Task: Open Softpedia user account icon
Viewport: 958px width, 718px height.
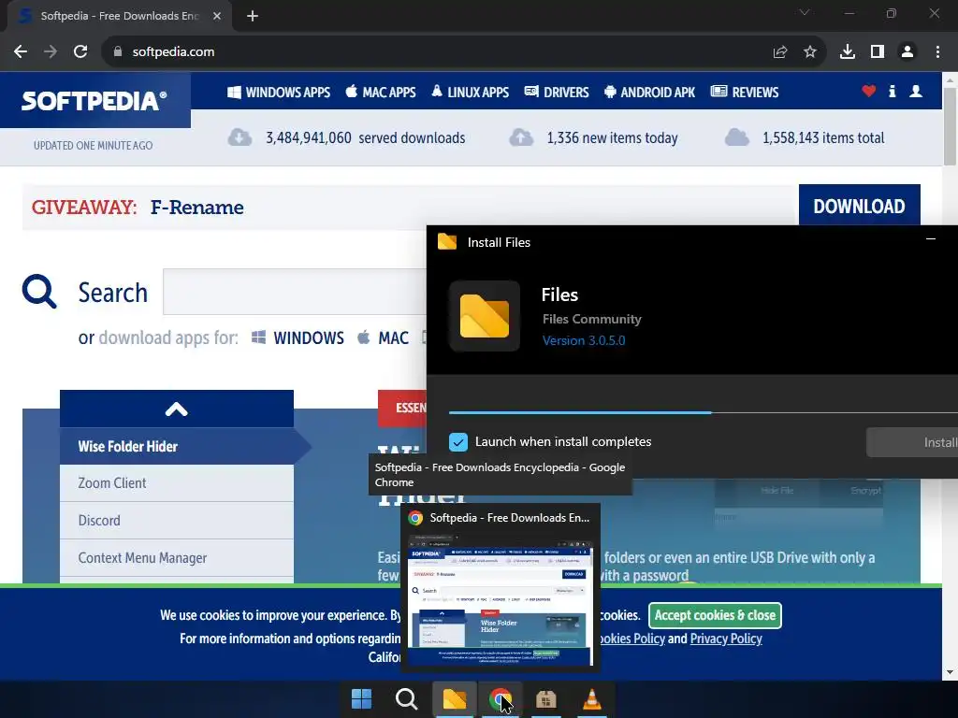Action: [916, 92]
